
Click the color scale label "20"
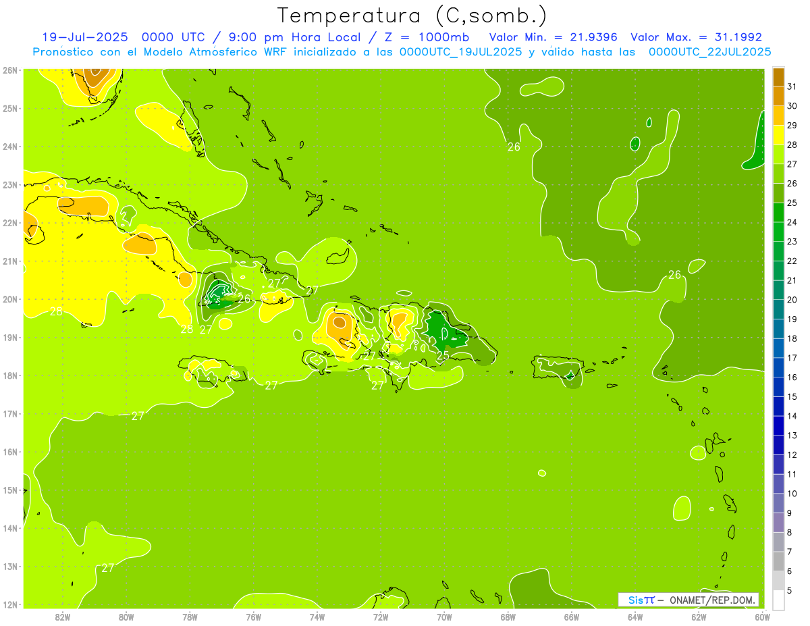coord(792,299)
